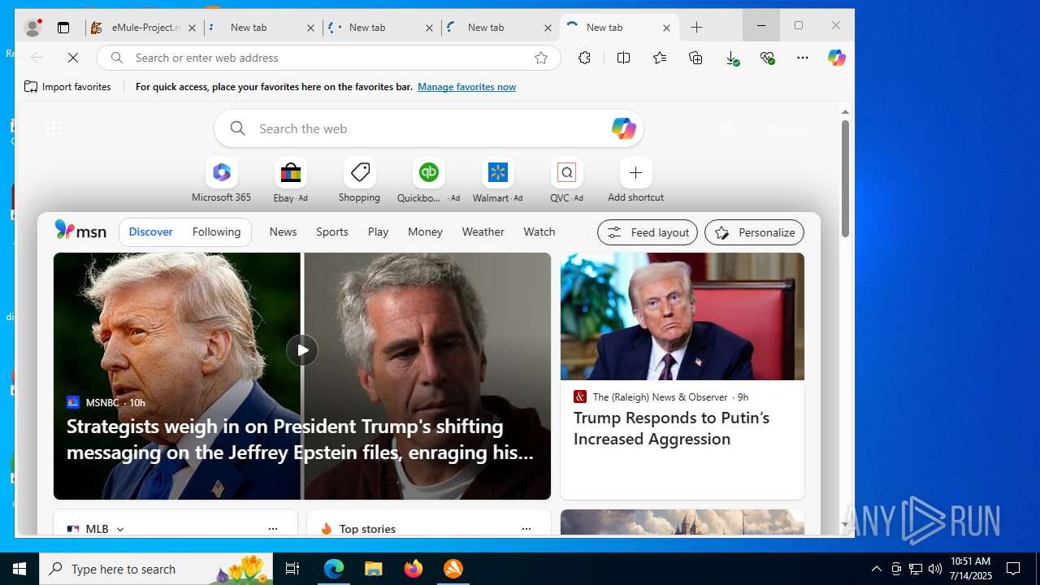
Task: Open Walmart ad shortcut
Action: click(497, 180)
